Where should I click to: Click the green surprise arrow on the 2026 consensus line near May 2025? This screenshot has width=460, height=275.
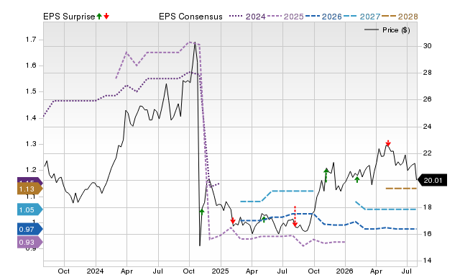coord(264,219)
